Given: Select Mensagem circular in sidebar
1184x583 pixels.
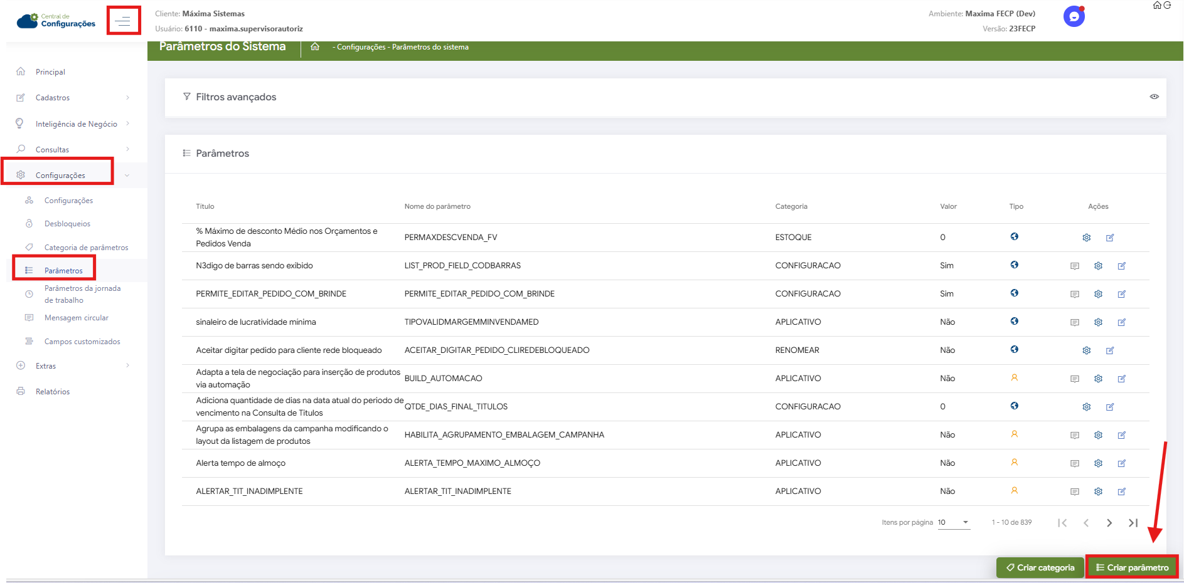Looking at the screenshot, I should 76,318.
